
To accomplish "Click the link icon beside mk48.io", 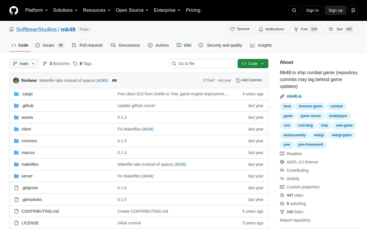I will pyautogui.click(x=282, y=96).
